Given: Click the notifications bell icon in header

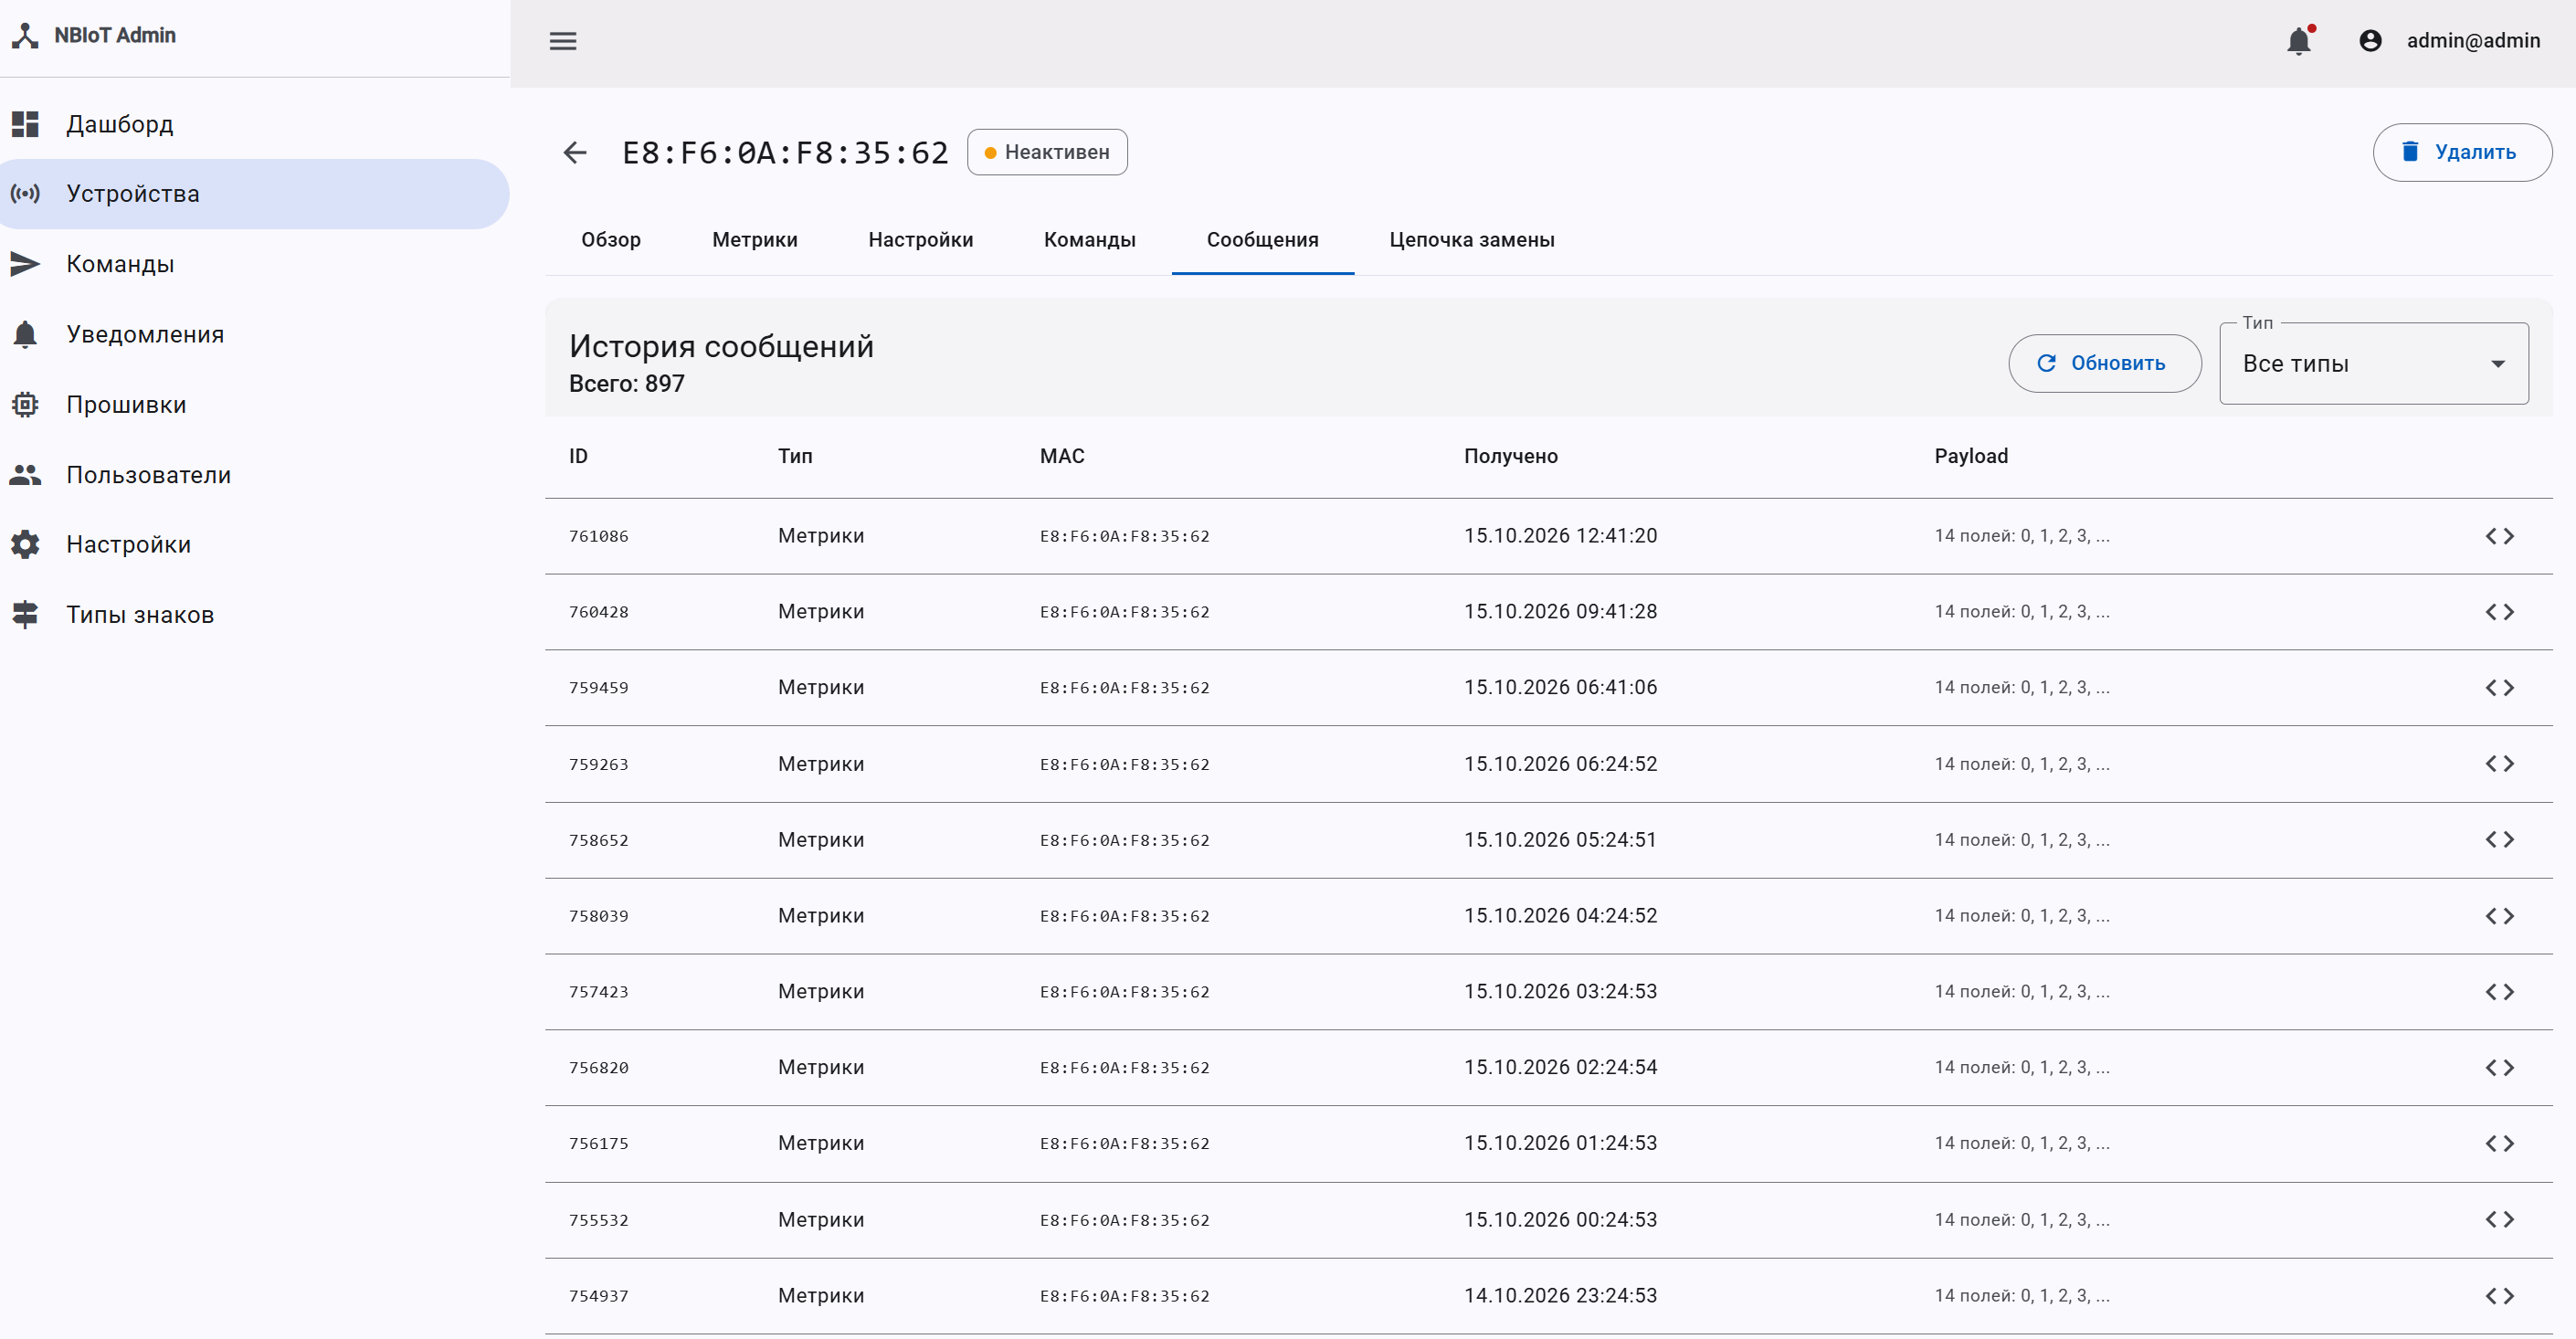Looking at the screenshot, I should (2299, 41).
